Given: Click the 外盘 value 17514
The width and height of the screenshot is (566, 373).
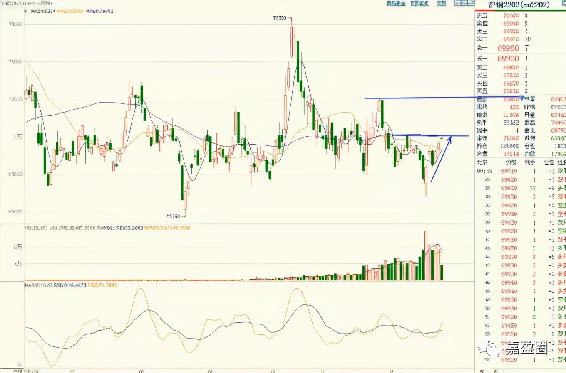Looking at the screenshot, I should [x=511, y=154].
